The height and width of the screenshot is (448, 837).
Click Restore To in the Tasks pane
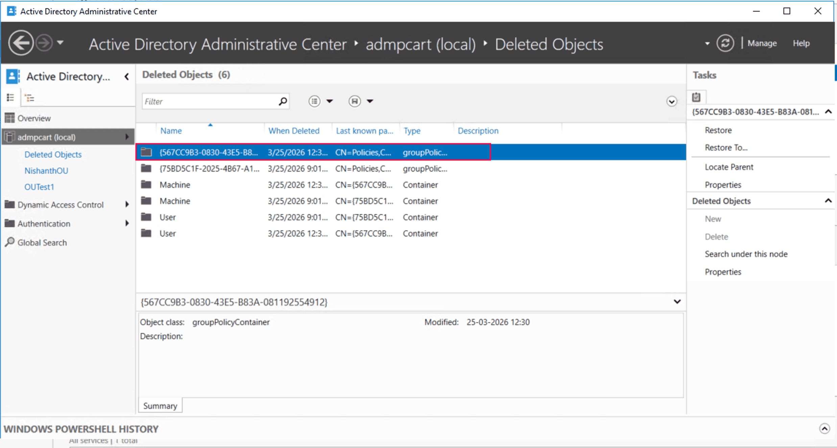click(726, 148)
